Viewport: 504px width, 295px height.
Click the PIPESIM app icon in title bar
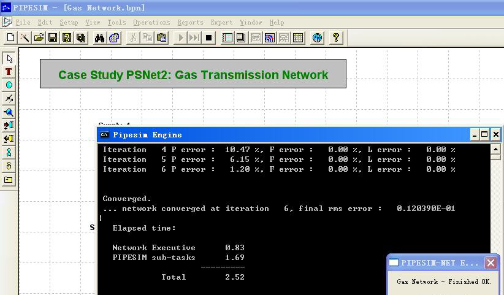(6, 7)
